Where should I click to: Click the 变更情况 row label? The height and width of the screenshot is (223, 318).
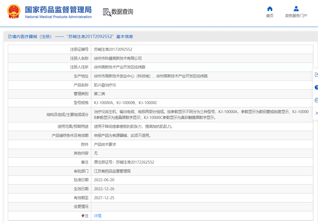click(x=81, y=206)
